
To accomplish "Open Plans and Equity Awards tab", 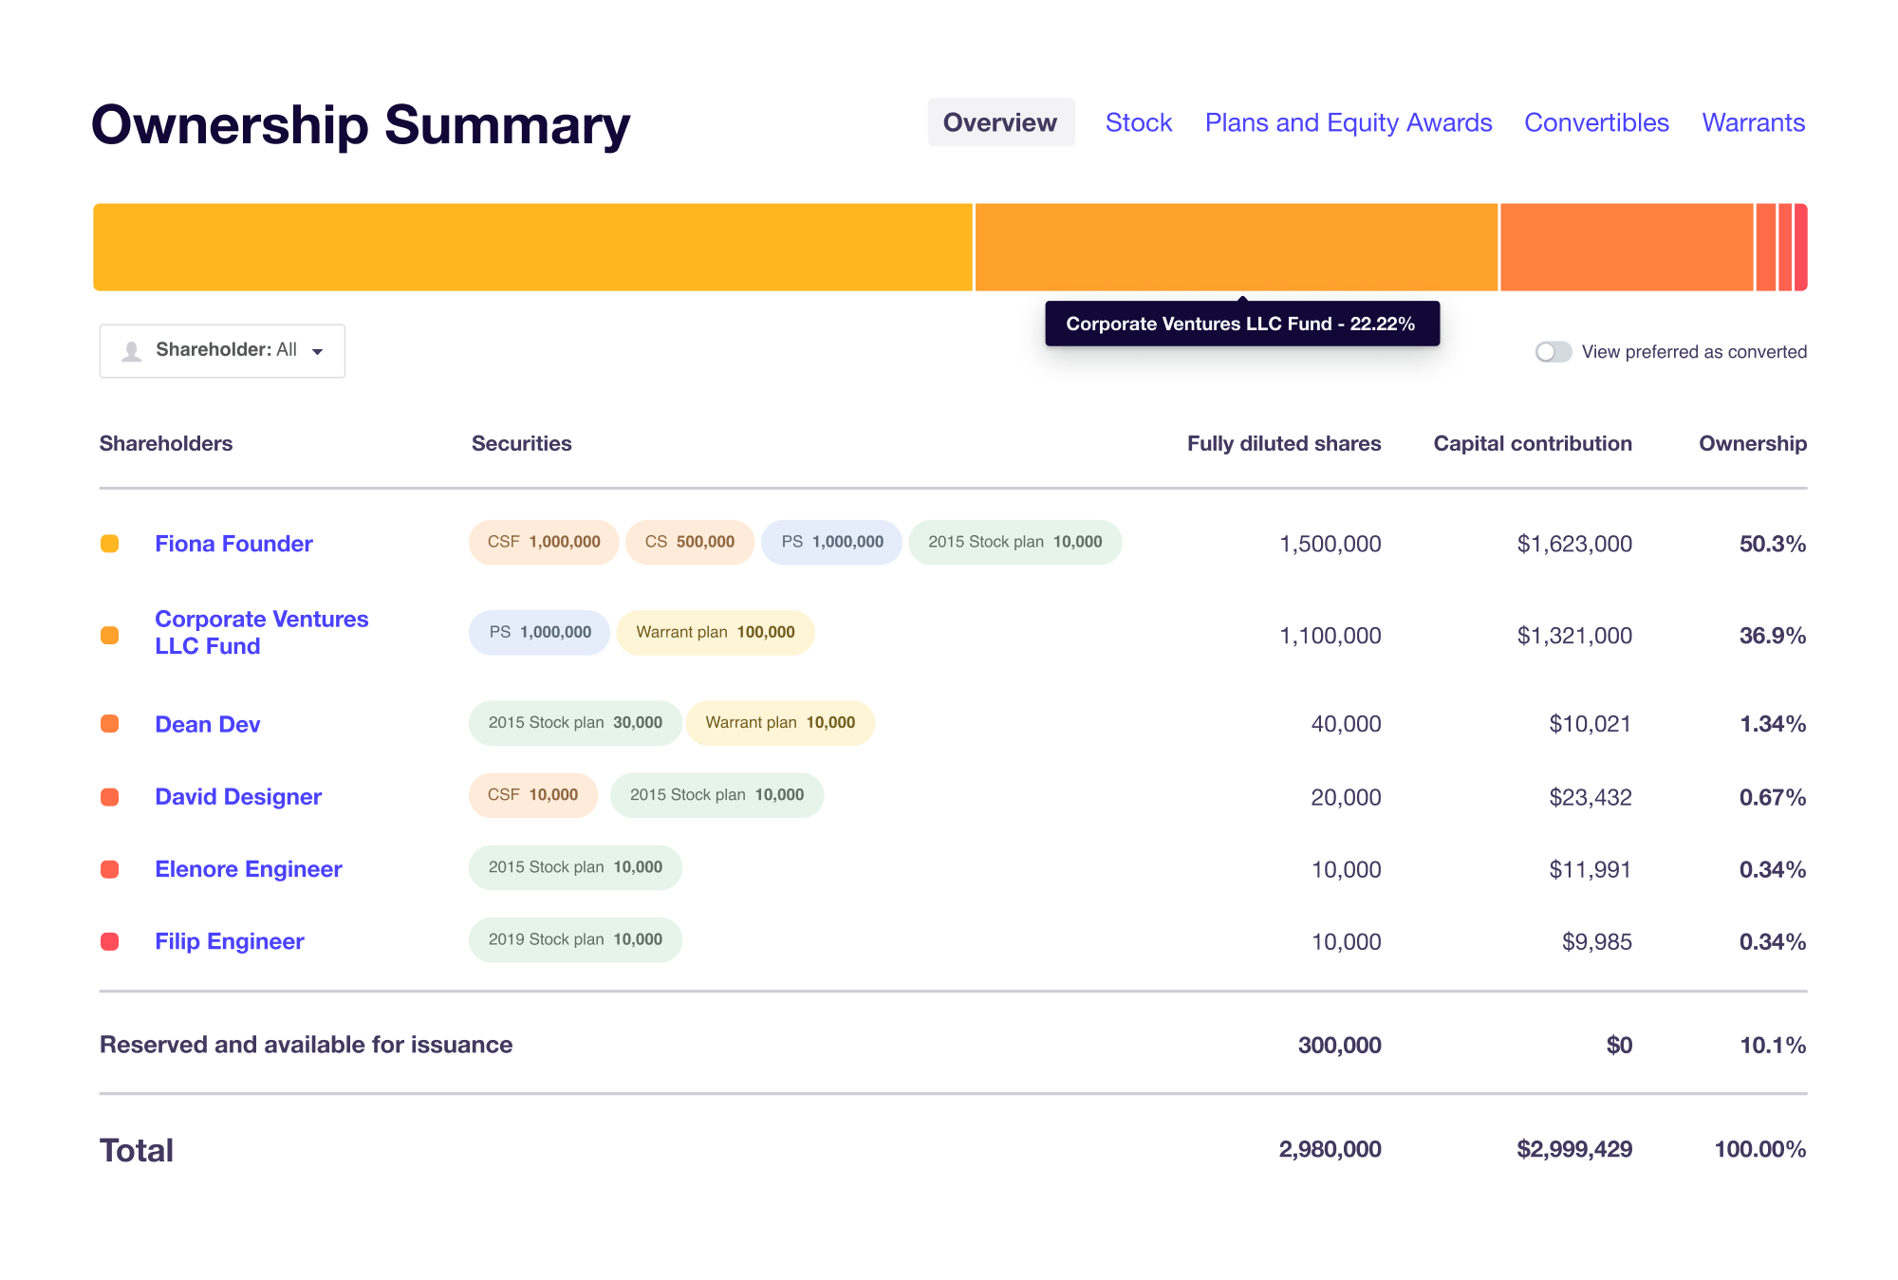I will pos(1348,122).
